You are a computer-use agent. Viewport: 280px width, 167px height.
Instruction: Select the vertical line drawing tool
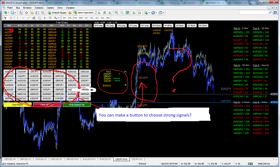17,18
